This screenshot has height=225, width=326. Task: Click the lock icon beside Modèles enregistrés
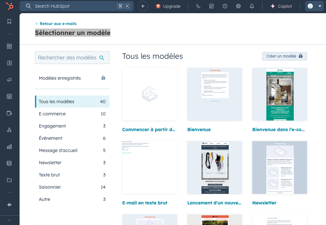(x=103, y=78)
